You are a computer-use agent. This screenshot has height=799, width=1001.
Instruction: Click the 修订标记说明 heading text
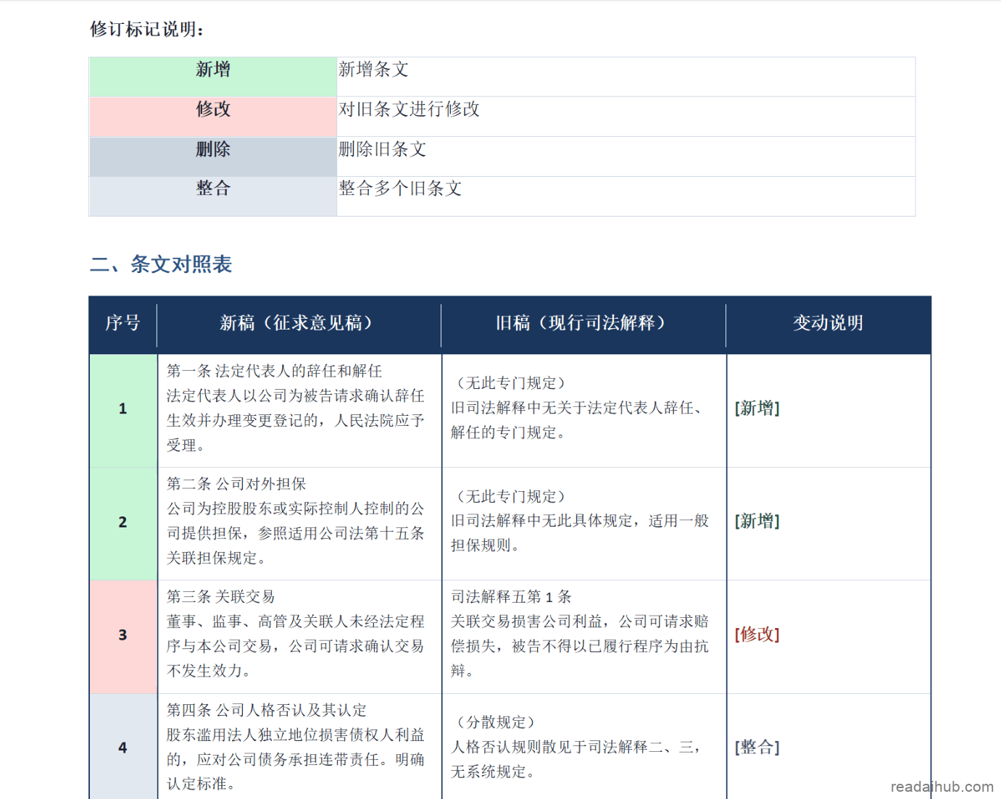[147, 29]
